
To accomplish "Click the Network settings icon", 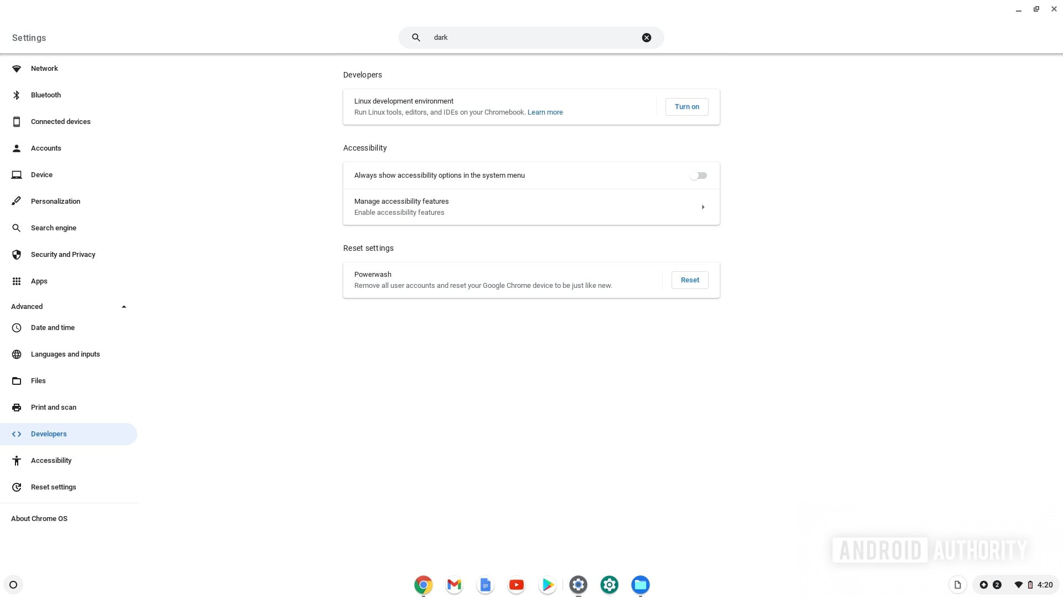I will pos(16,68).
